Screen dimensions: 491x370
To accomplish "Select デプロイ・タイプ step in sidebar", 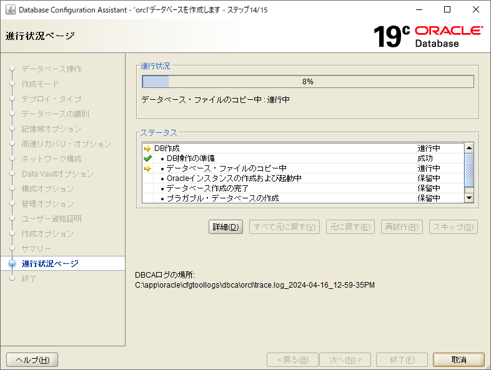I will (51, 99).
